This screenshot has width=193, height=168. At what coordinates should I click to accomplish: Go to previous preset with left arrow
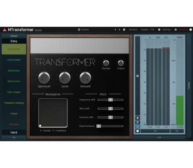pyautogui.click(x=115, y=30)
